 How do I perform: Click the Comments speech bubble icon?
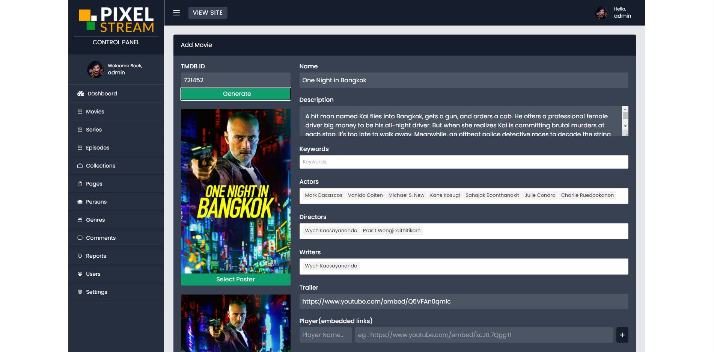[80, 238]
